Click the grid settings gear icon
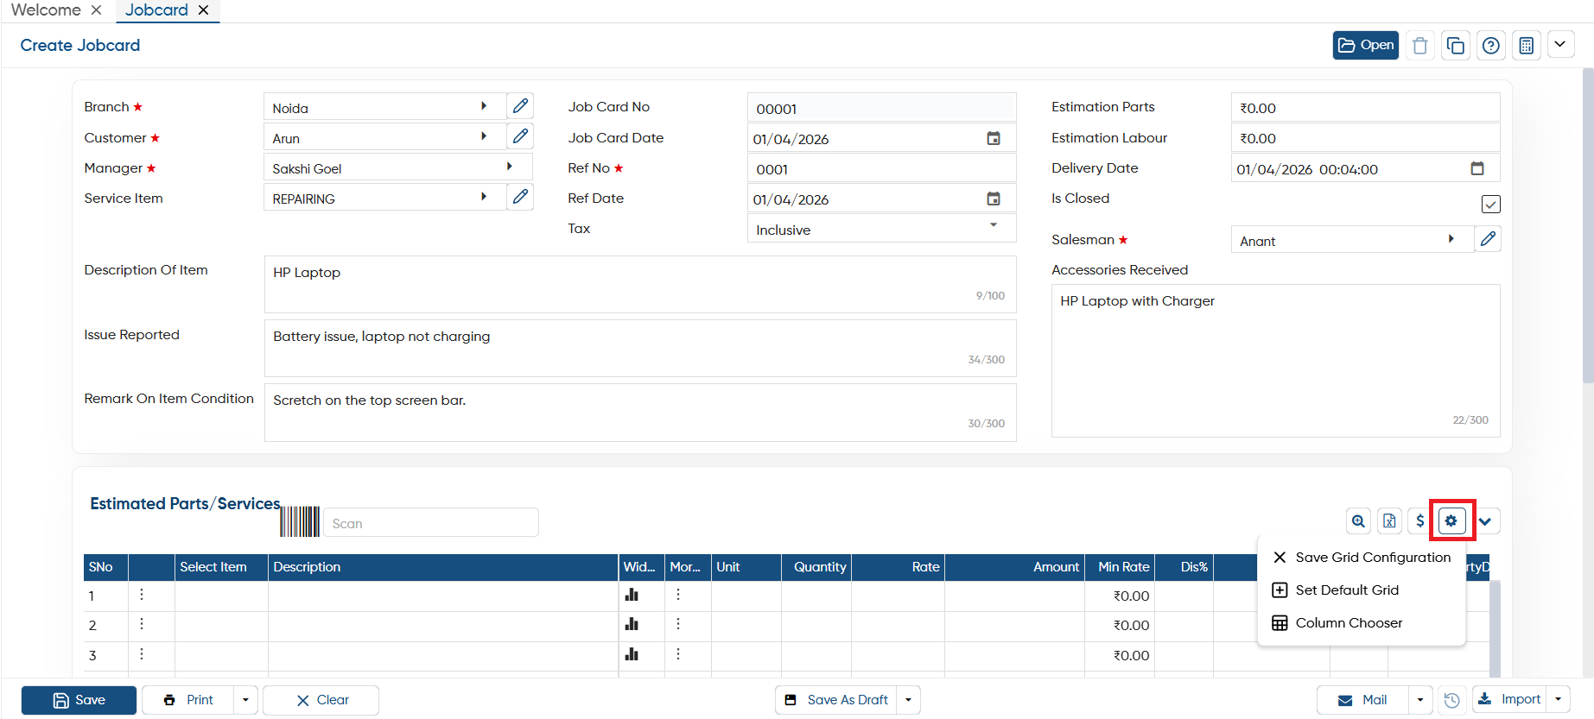 (1451, 520)
